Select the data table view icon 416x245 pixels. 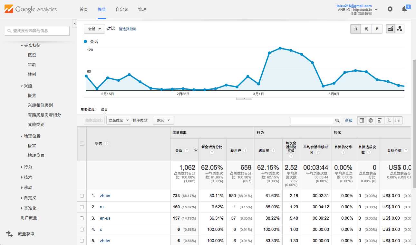pos(362,121)
